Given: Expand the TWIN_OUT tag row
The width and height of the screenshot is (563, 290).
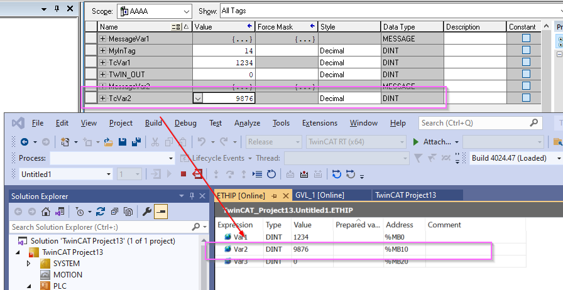Looking at the screenshot, I should 102,74.
